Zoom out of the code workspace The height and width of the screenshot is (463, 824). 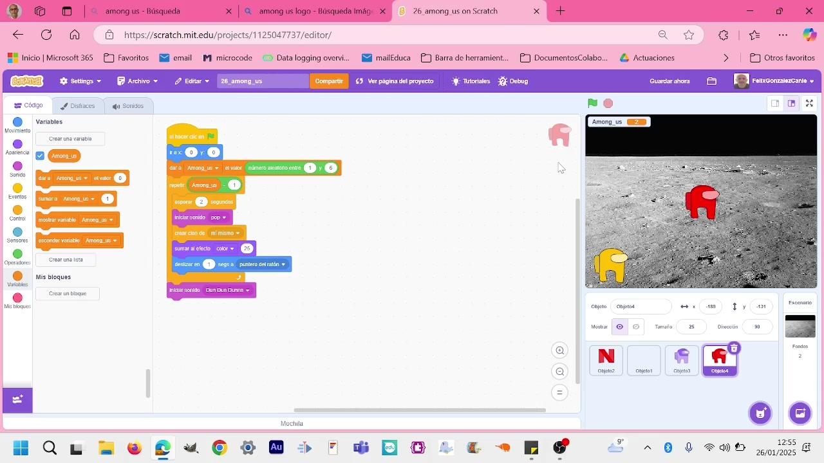560,372
